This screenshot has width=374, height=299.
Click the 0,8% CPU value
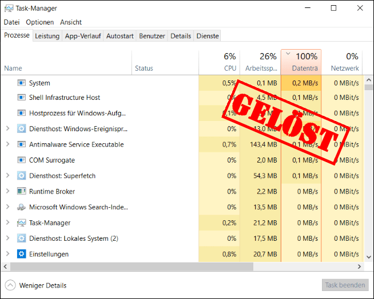pos(229,254)
